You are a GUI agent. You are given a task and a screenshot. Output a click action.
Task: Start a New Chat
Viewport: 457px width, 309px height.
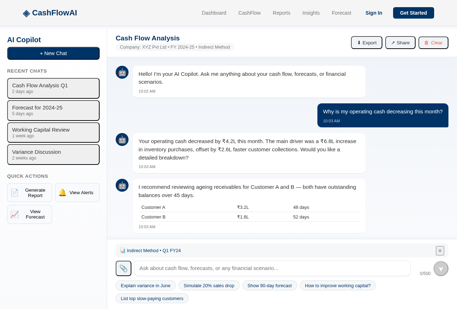pyautogui.click(x=53, y=53)
